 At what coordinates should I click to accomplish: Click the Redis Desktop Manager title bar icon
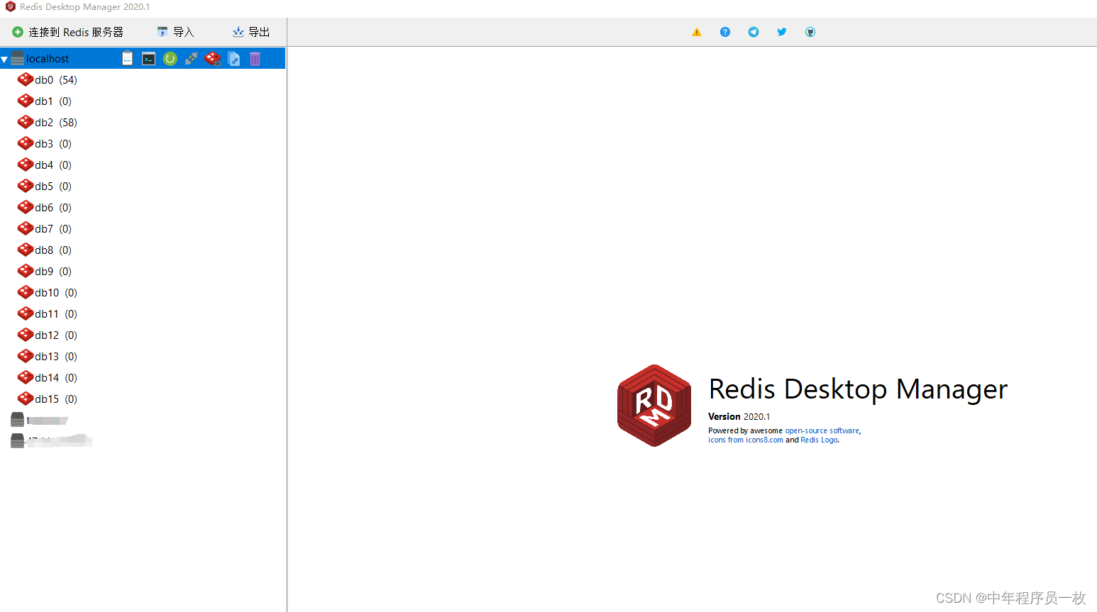[x=11, y=6]
